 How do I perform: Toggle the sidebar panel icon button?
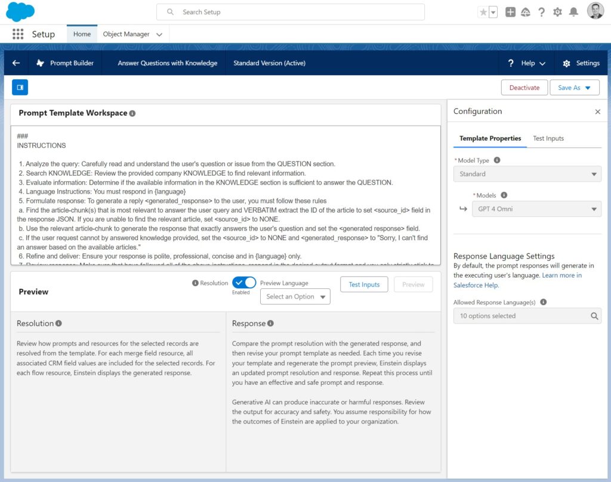(20, 88)
